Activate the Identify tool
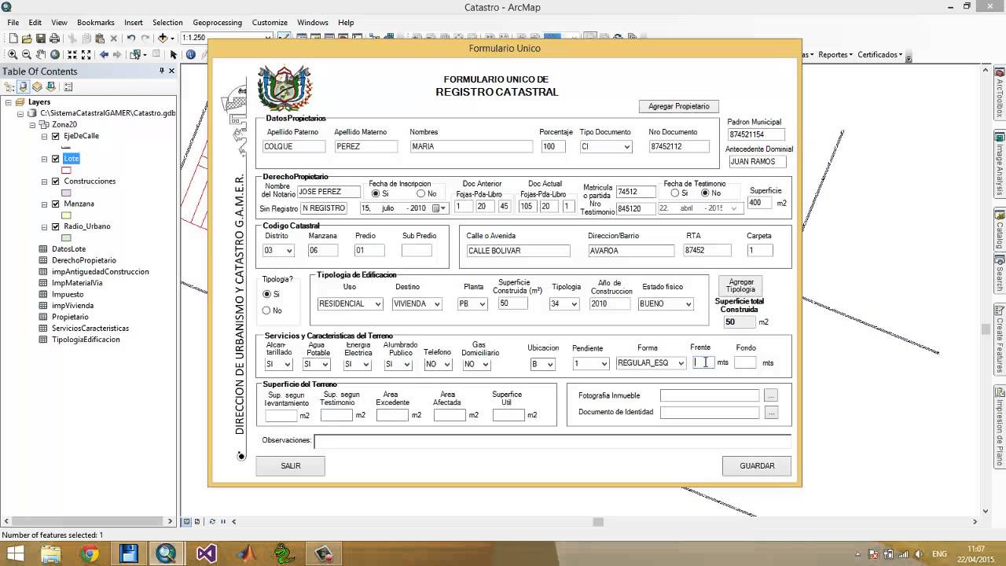 (x=190, y=54)
